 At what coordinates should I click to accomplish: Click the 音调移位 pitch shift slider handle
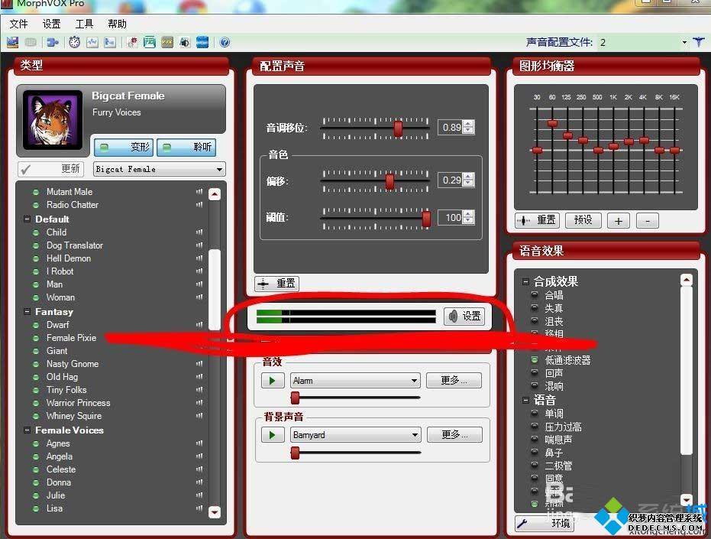(x=398, y=128)
